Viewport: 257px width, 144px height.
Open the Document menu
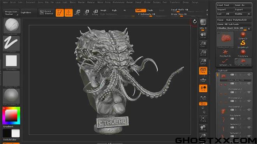30,2
